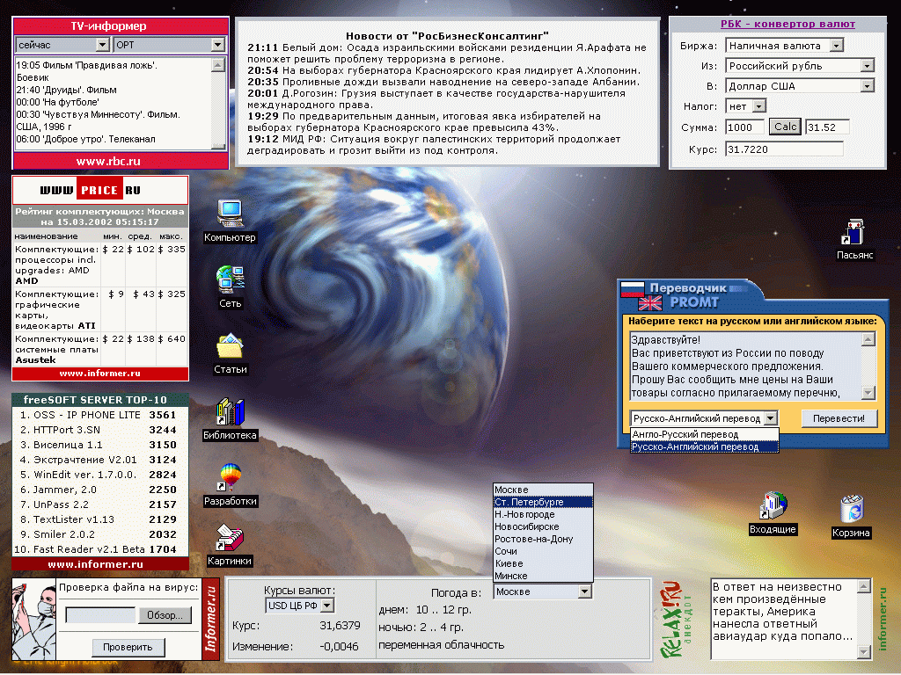Click the Проверить virus check button

click(x=128, y=648)
